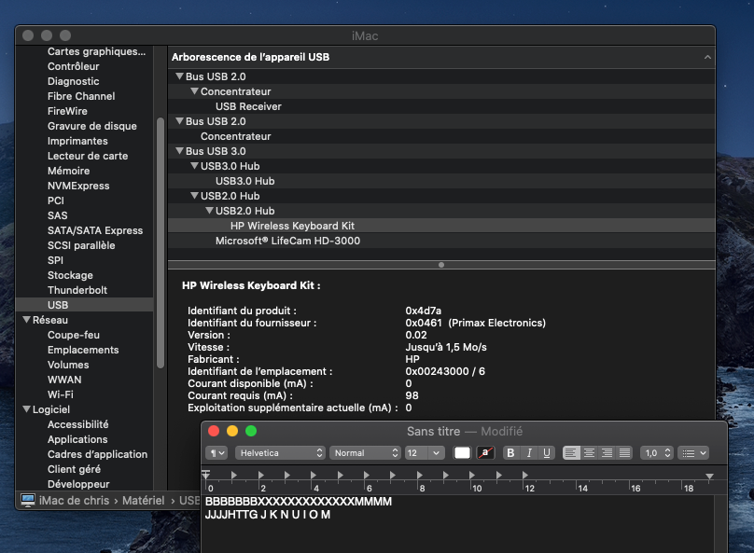Click tab stop near ruler mark 2
The image size is (754, 553).
coord(260,476)
